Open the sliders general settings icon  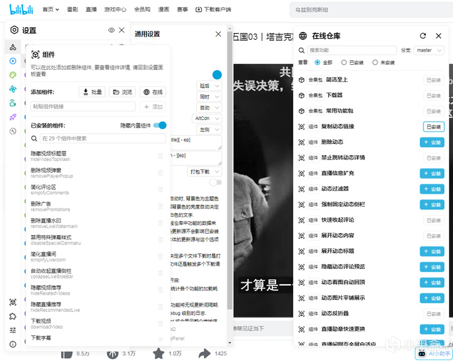pyautogui.click(x=13, y=330)
